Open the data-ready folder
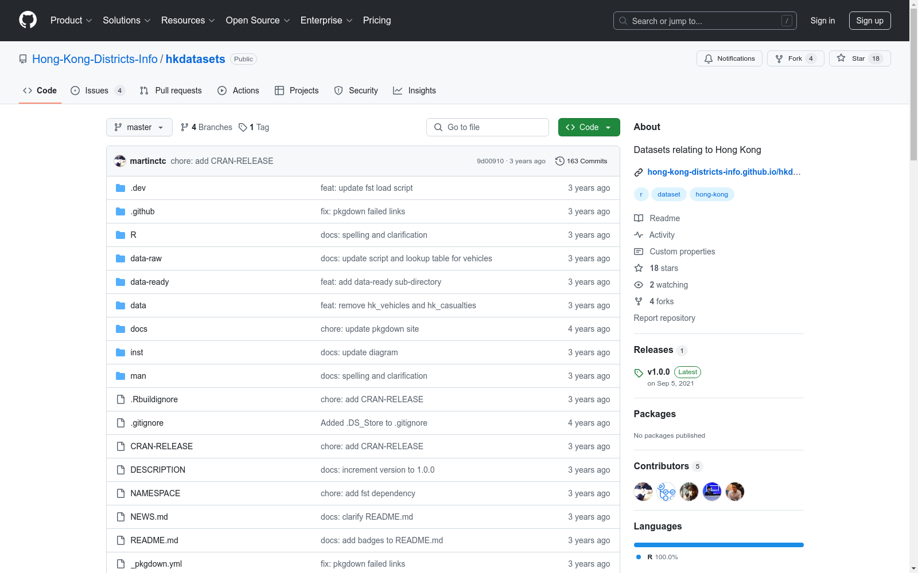 [149, 282]
